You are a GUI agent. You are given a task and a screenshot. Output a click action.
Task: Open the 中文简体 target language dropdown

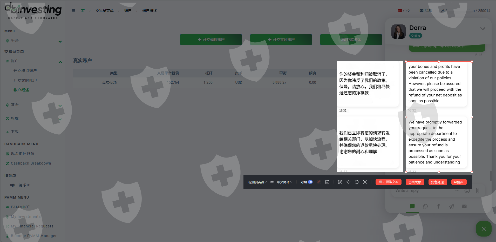point(284,182)
